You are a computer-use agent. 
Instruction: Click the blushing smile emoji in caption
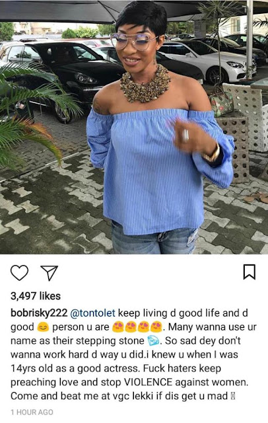coord(43,328)
